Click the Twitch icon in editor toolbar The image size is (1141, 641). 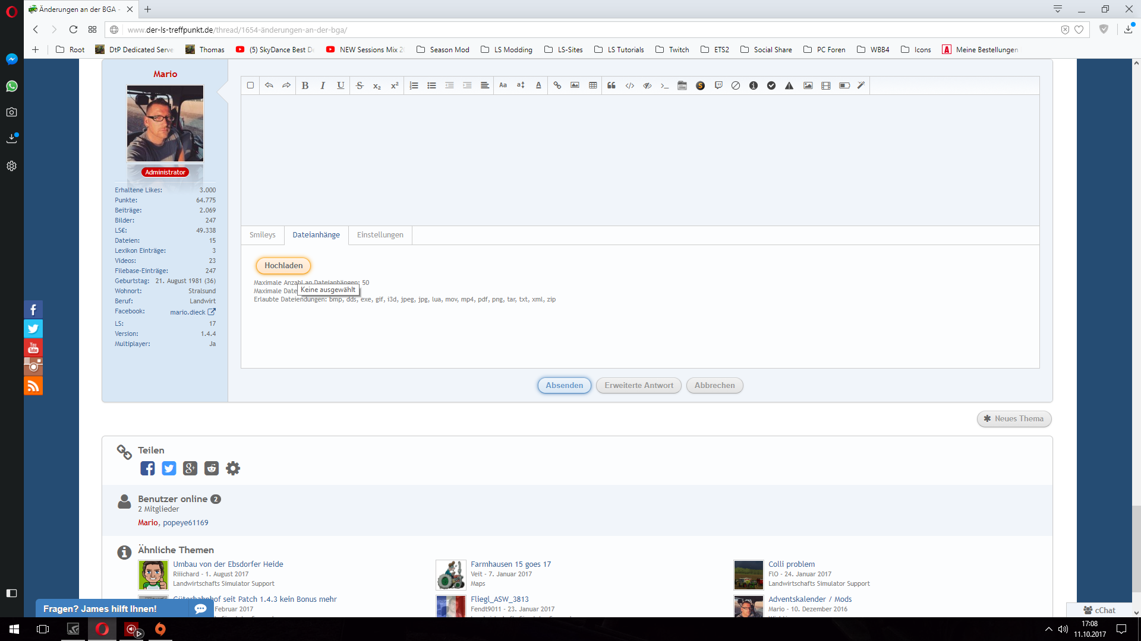pyautogui.click(x=718, y=85)
